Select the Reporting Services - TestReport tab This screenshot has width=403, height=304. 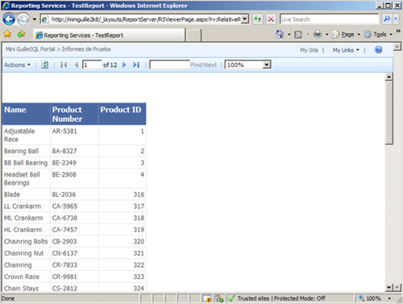(109, 35)
